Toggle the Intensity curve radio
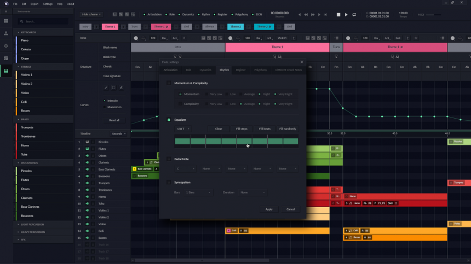The width and height of the screenshot is (471, 264). (105, 101)
